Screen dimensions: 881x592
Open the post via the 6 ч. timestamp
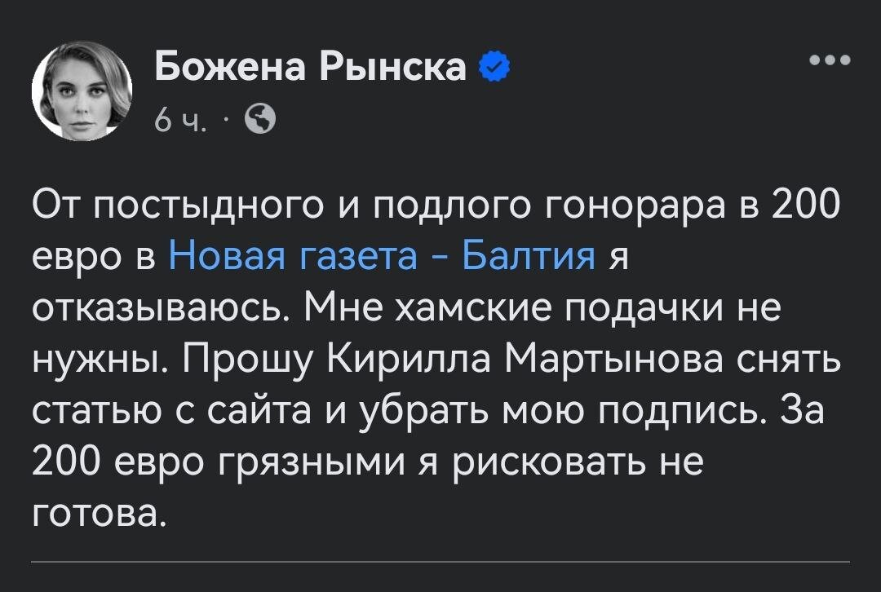pos(175,120)
